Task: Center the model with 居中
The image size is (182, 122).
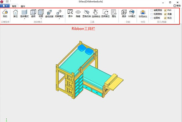Action: 70,14
